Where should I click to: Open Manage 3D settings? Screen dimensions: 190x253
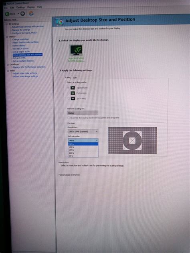21,30
